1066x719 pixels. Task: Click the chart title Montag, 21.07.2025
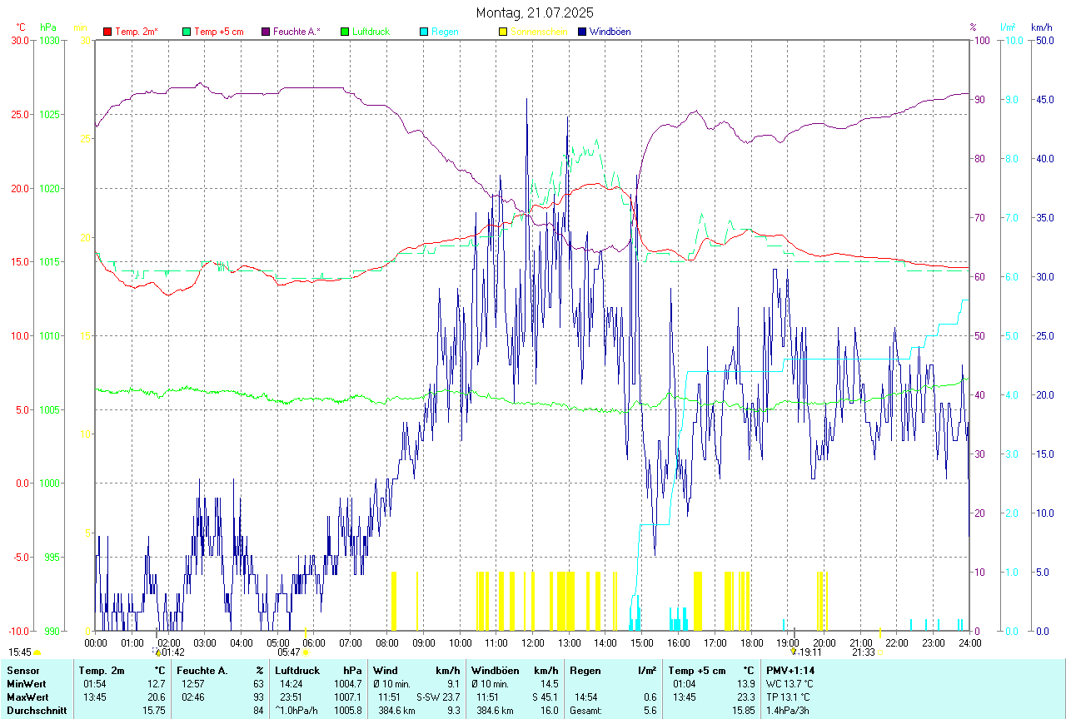[x=533, y=12]
